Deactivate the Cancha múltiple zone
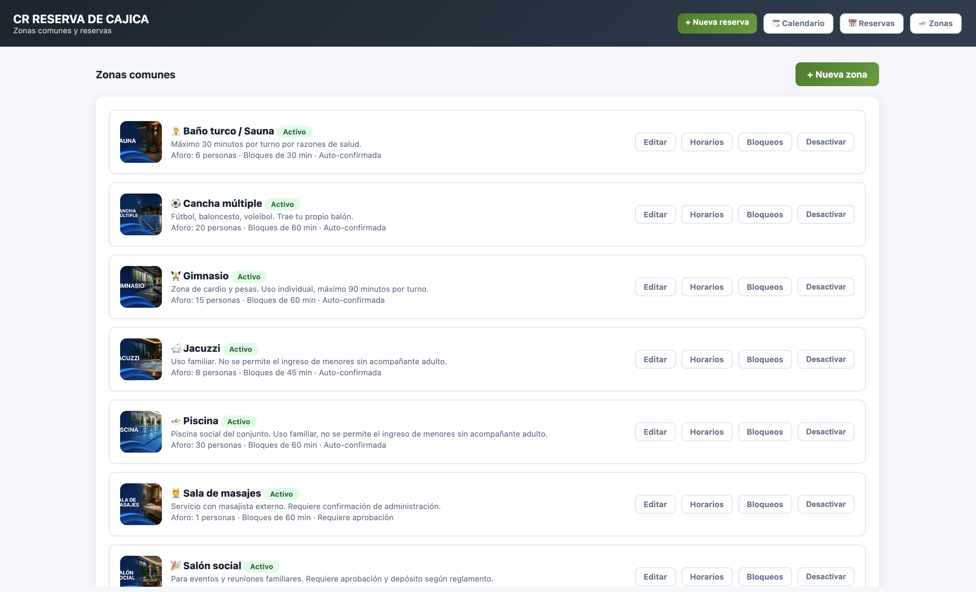 click(x=826, y=214)
